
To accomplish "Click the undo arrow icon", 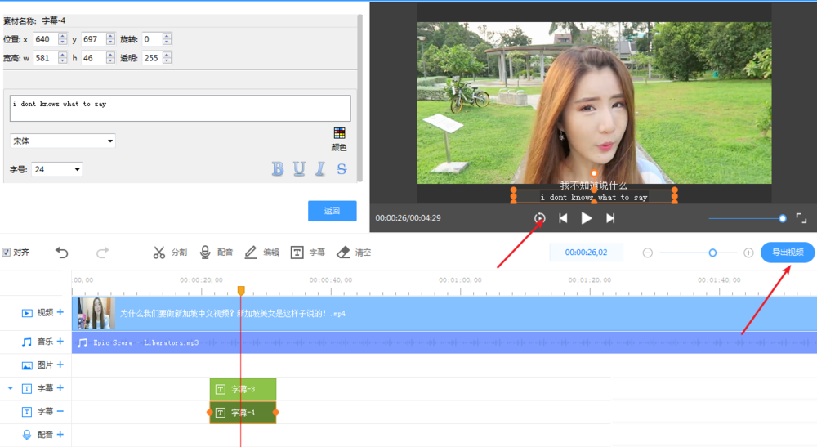I will coord(62,253).
